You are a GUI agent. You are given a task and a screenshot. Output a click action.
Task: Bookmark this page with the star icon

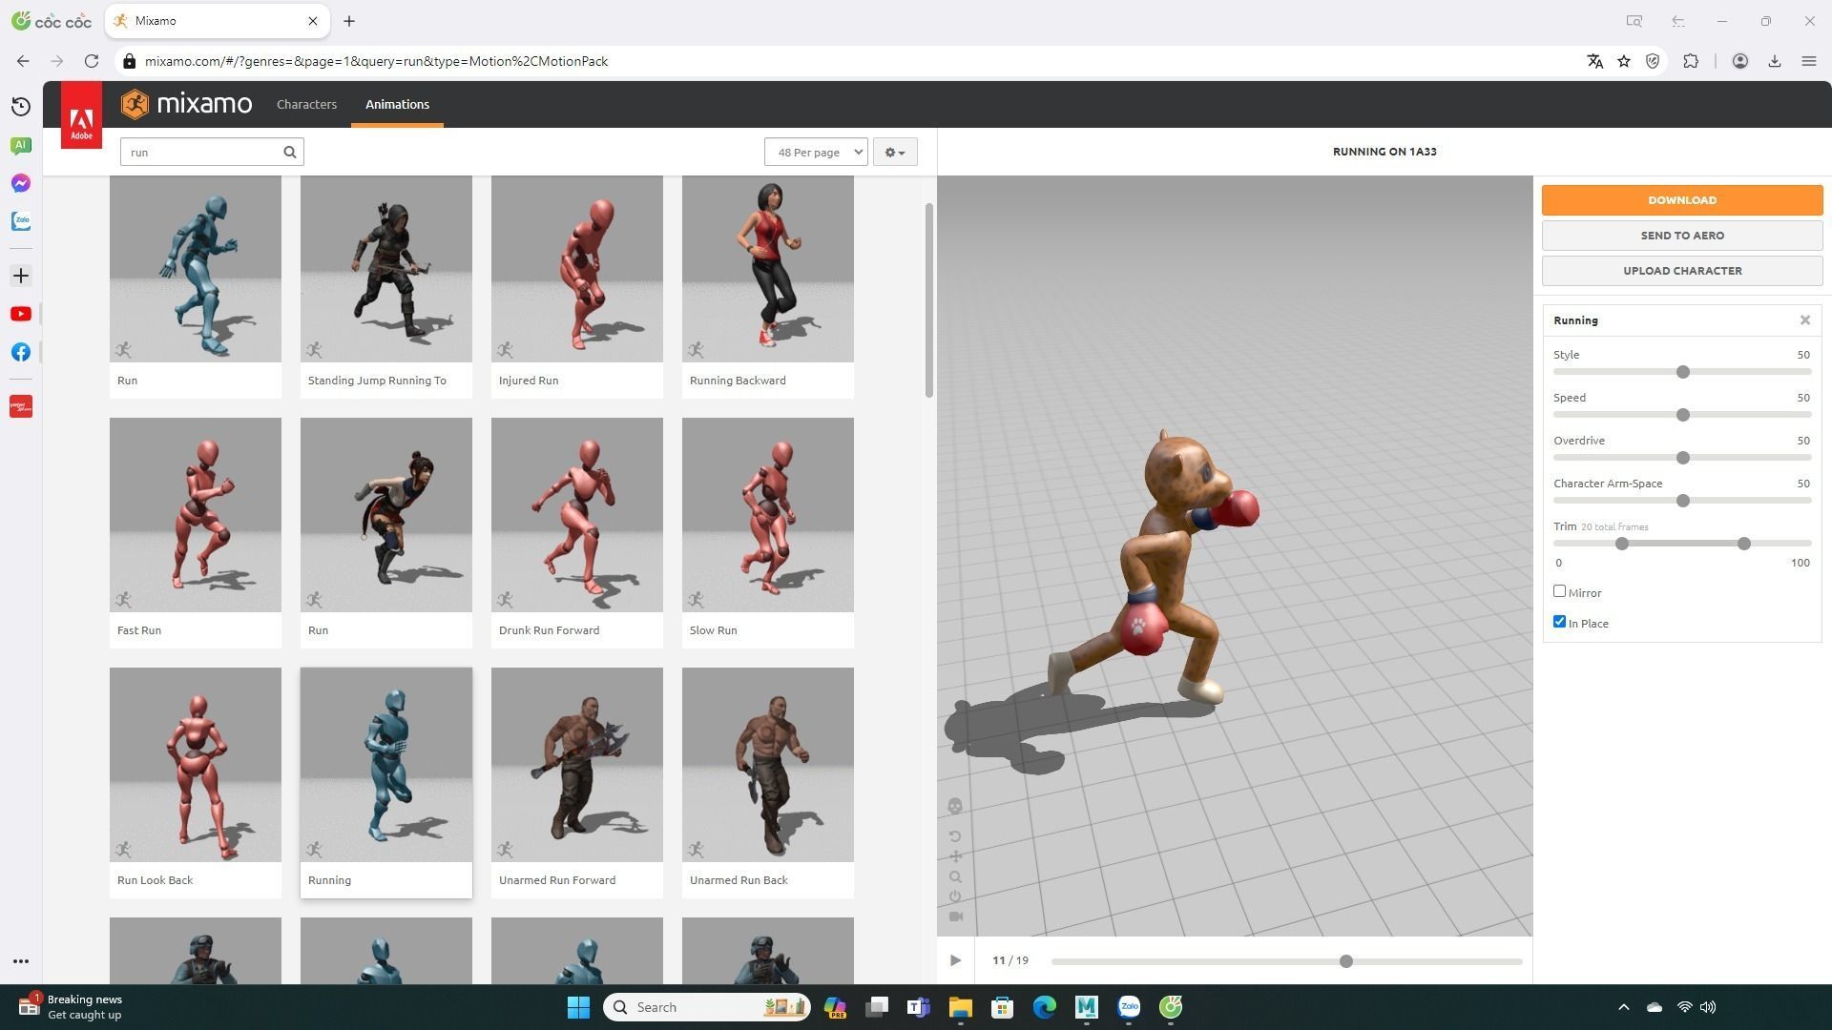point(1624,61)
